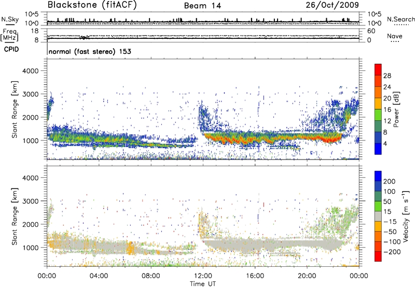
Task: Click the "Velocity [m s-1]" colorbar title
Action: (406, 216)
